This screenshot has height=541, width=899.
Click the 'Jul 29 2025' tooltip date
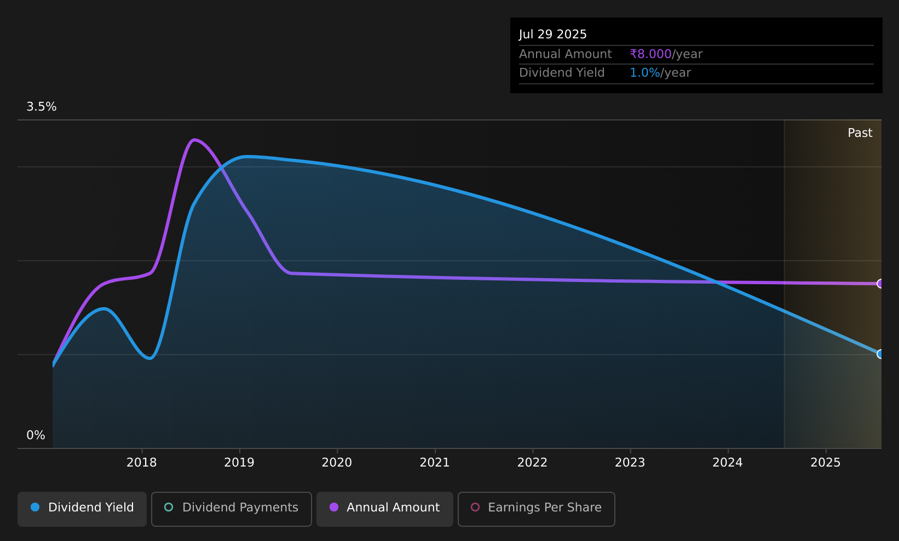point(553,34)
